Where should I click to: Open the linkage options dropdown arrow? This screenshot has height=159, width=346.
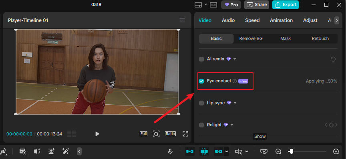226,151
